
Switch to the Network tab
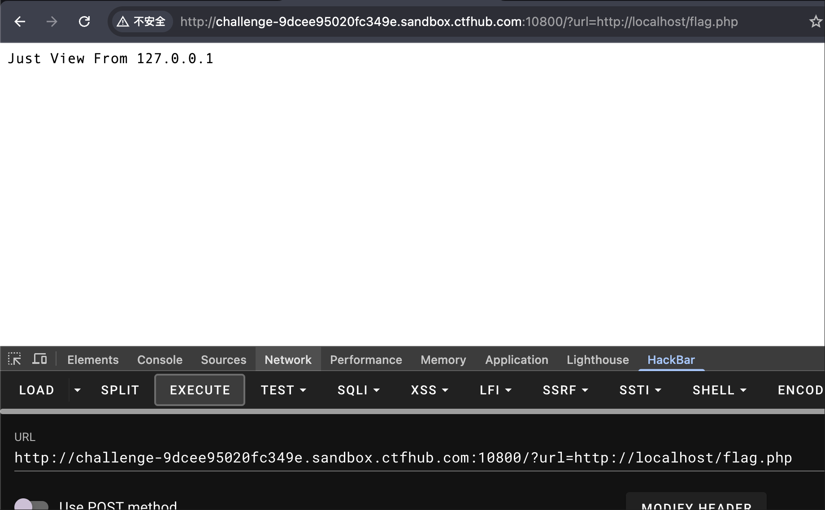click(x=288, y=360)
